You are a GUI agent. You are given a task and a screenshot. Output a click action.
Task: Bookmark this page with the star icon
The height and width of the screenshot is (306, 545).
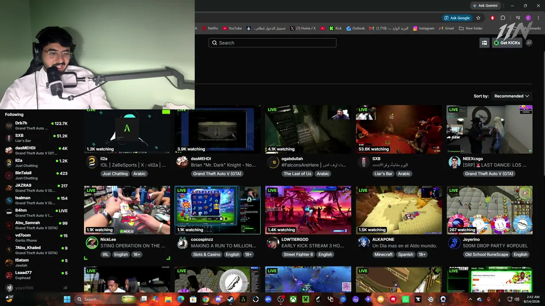pos(478,18)
